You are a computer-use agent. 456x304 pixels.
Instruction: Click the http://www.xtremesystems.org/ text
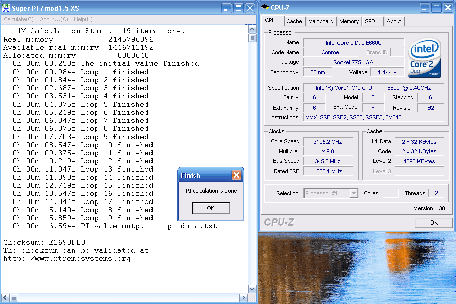click(x=69, y=258)
